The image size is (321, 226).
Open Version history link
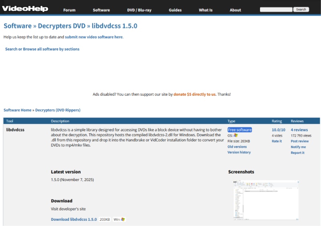239,152
